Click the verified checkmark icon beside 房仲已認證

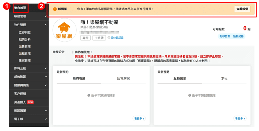pos(109,38)
